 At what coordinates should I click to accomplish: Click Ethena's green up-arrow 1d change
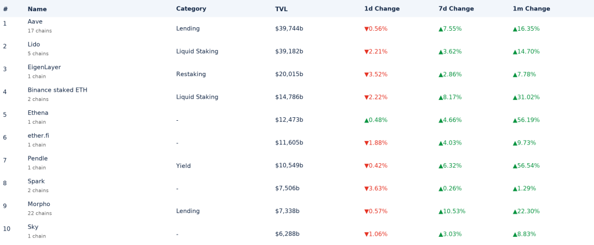coord(367,120)
